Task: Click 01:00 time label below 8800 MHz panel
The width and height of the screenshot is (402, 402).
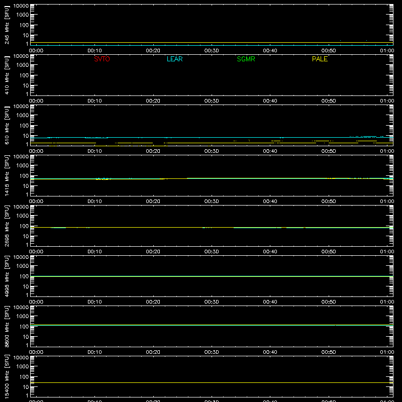Action: tap(387, 352)
